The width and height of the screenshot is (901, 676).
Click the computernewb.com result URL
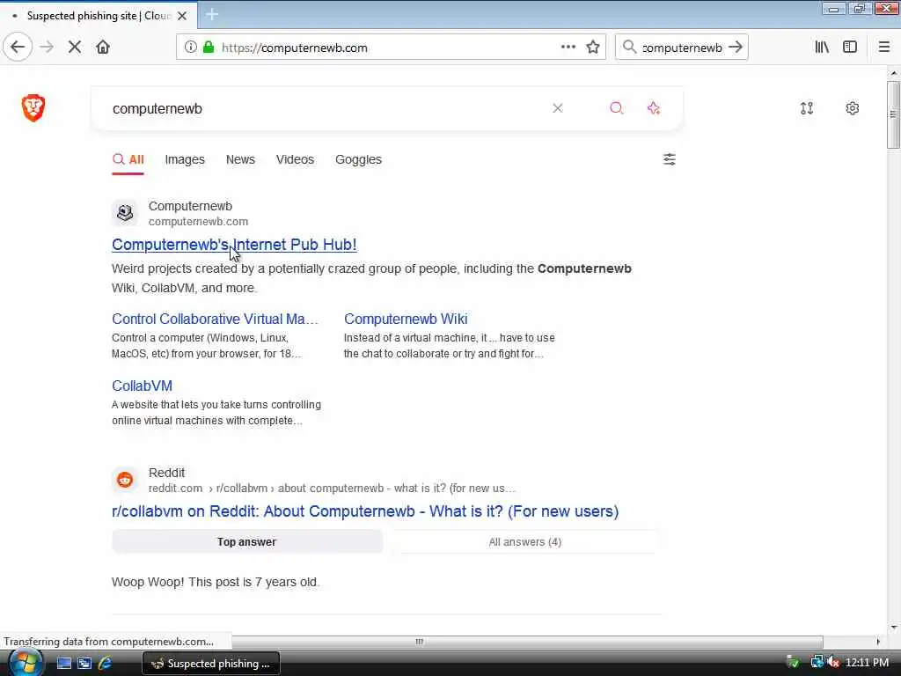tap(198, 222)
